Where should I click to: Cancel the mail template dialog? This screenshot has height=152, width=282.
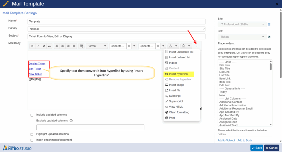pyautogui.click(x=272, y=148)
